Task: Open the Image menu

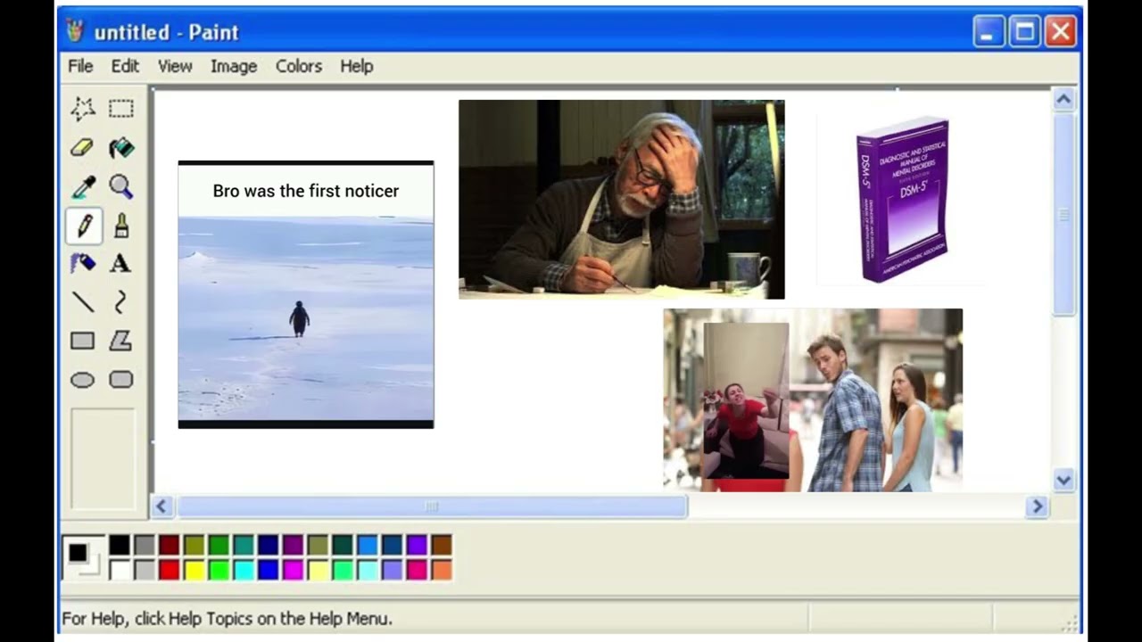Action: pyautogui.click(x=234, y=66)
